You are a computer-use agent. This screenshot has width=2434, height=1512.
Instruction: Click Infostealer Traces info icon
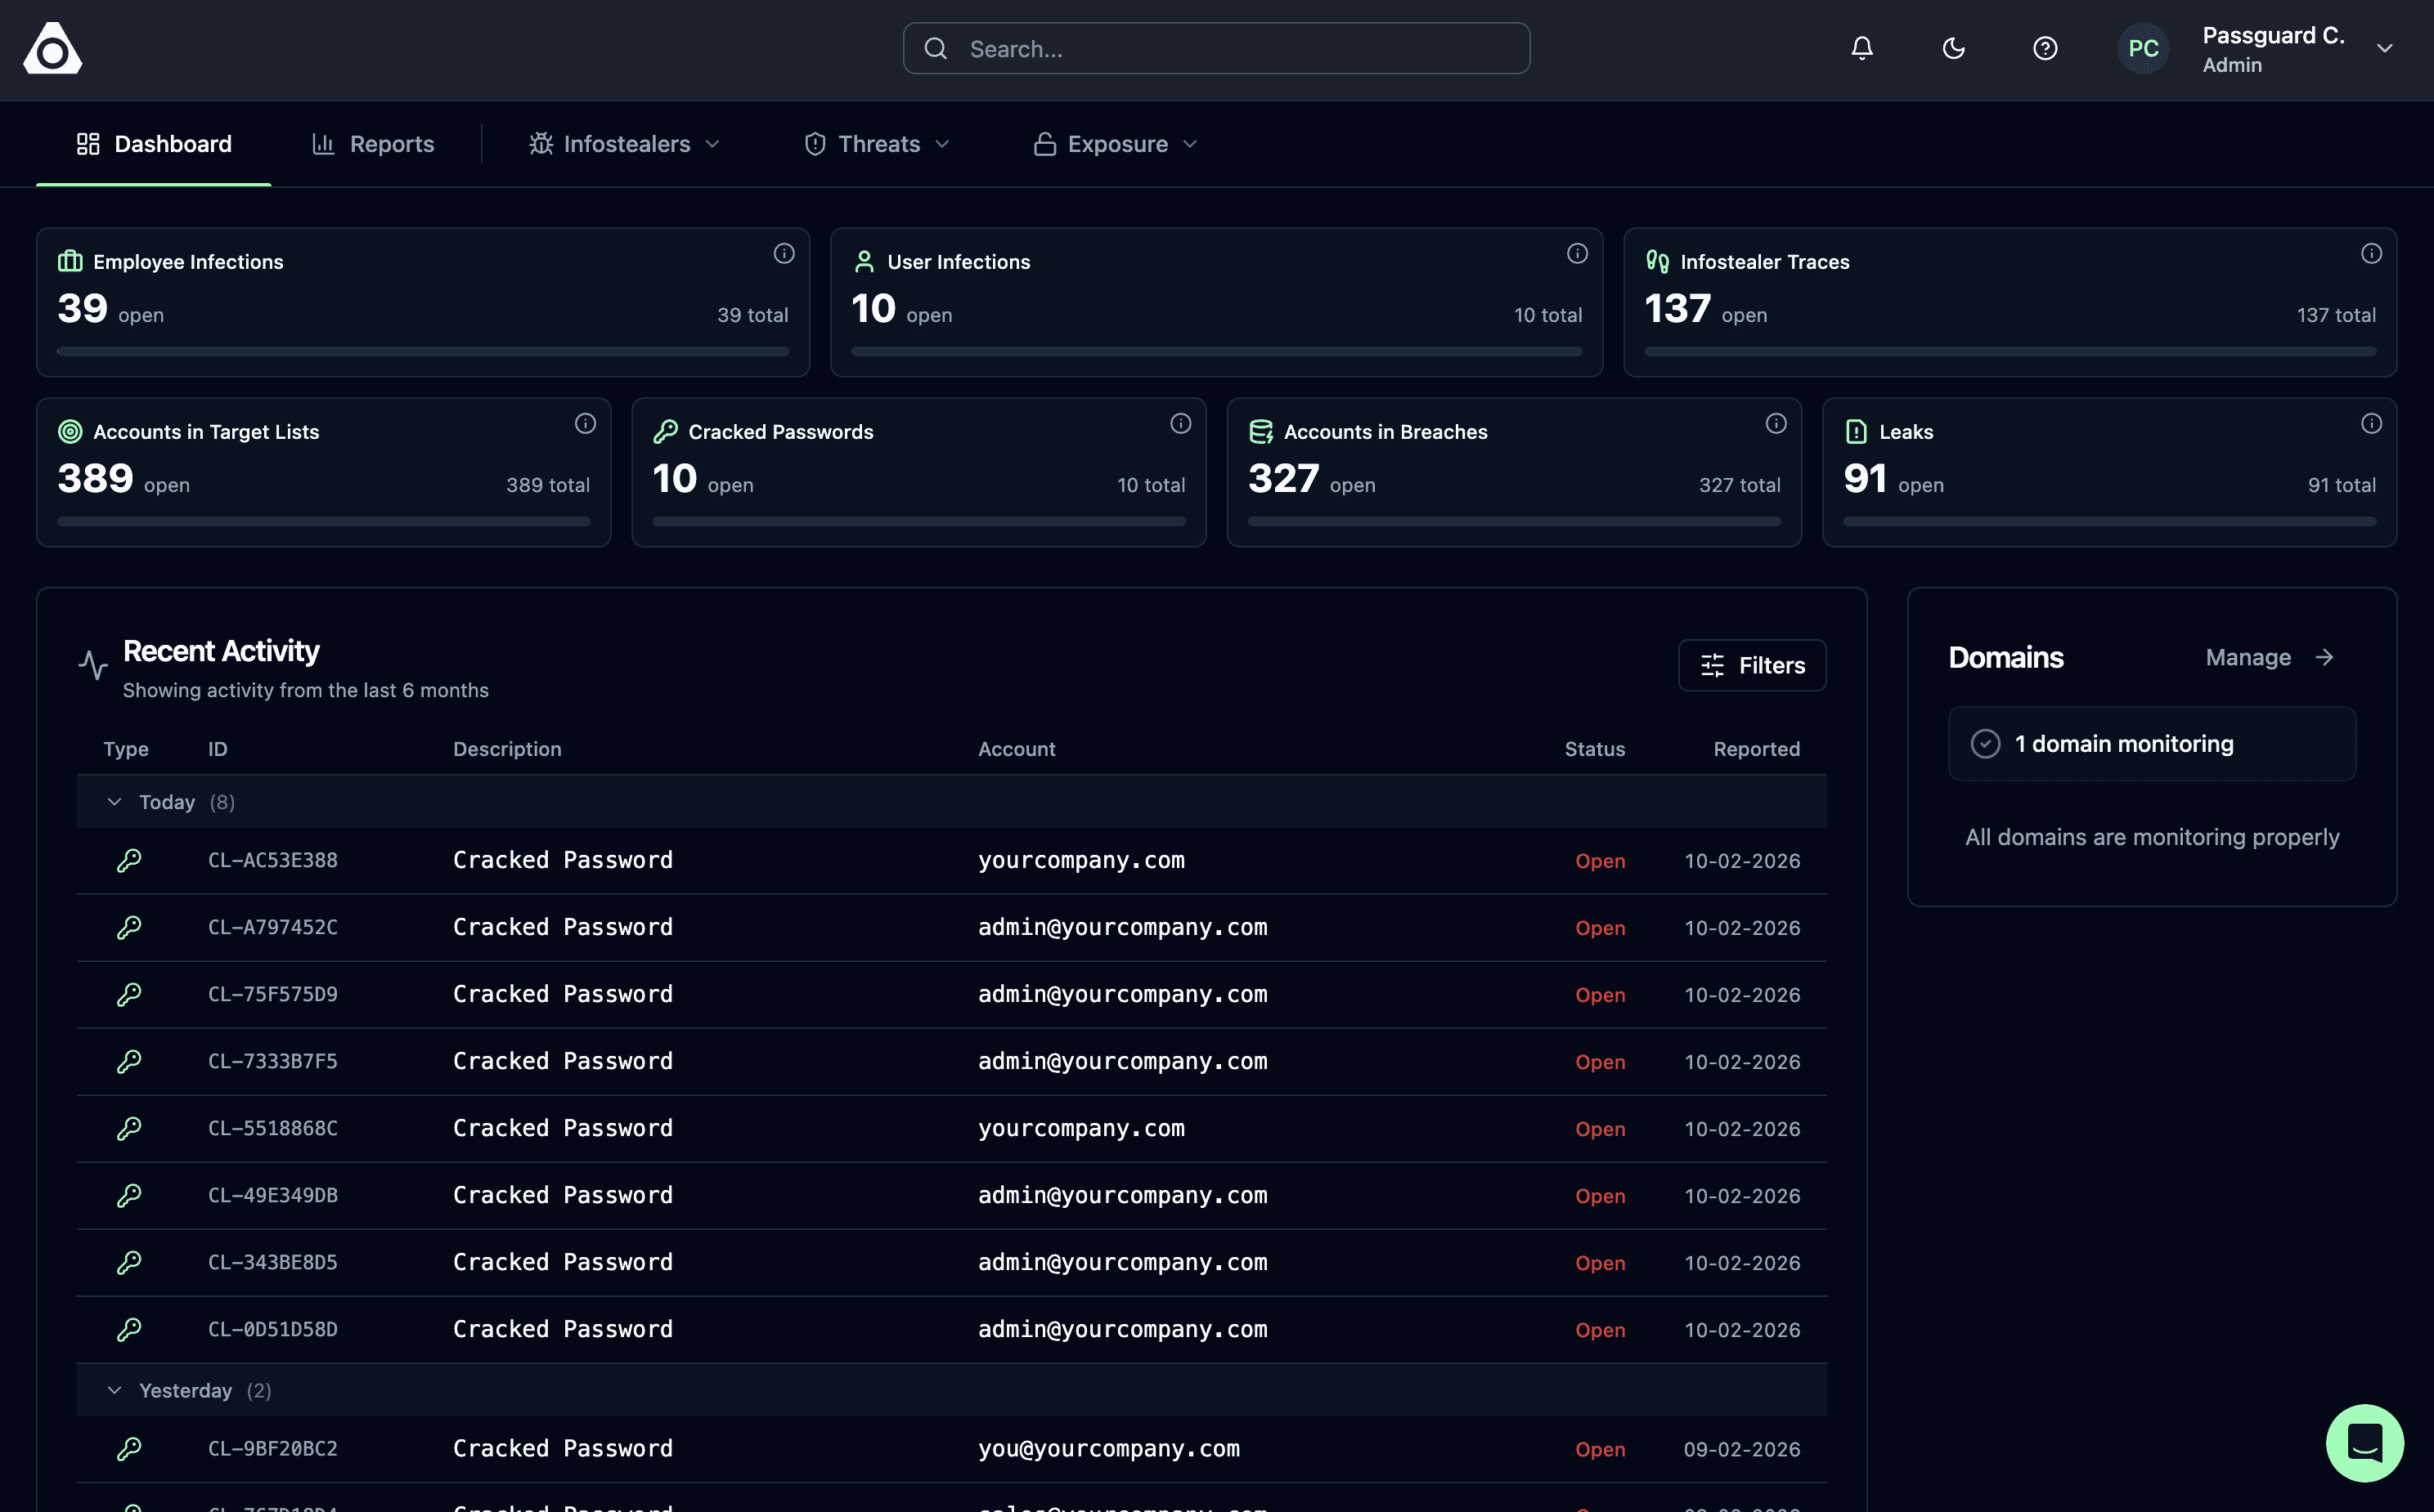click(x=2370, y=254)
